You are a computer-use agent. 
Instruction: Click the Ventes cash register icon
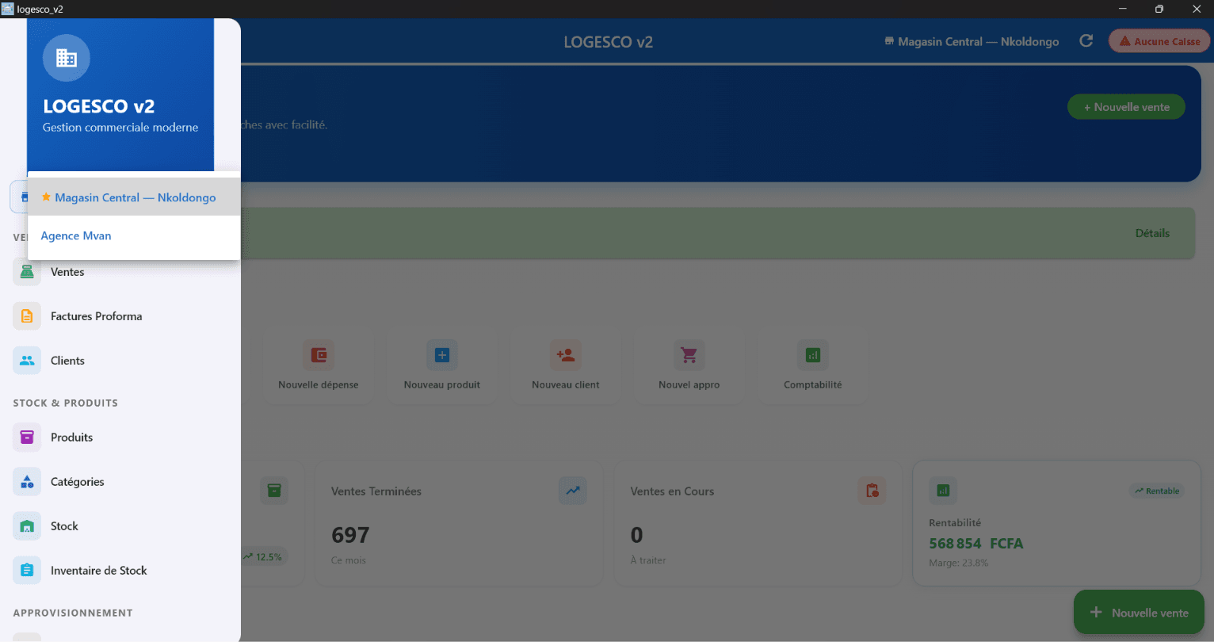27,272
